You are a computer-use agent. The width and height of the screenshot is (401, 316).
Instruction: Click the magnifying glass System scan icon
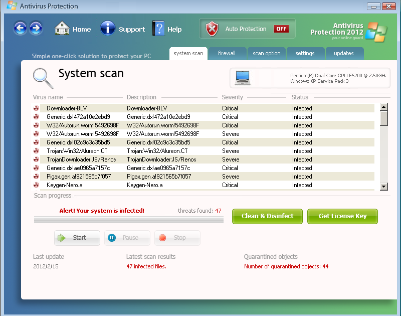(x=43, y=78)
